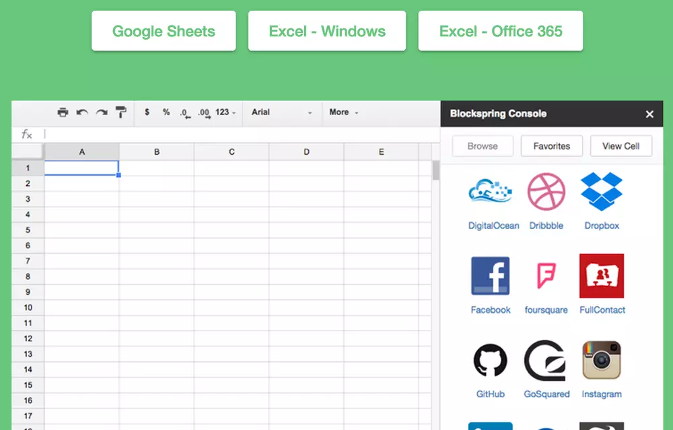Decrease decimal places icon
The width and height of the screenshot is (673, 430).
pos(185,113)
